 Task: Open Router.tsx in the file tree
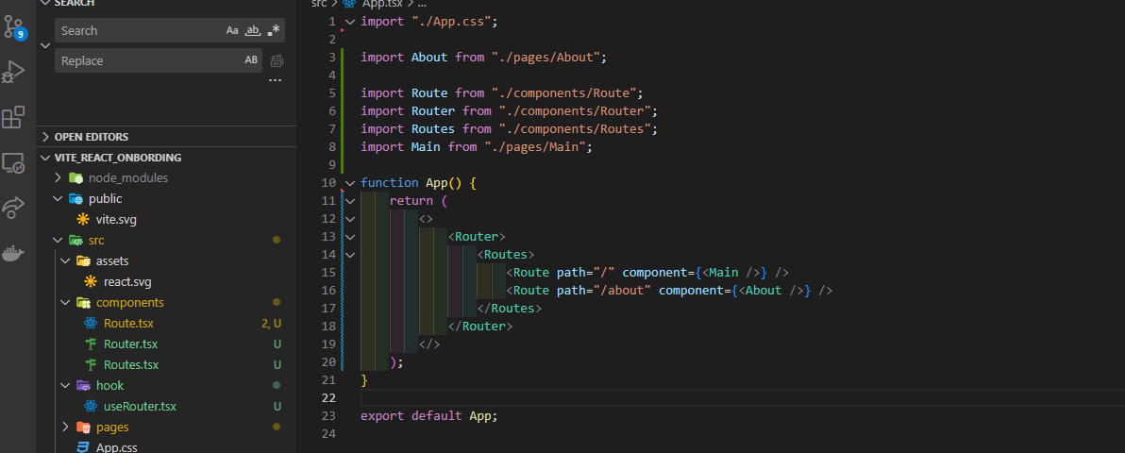tap(130, 344)
